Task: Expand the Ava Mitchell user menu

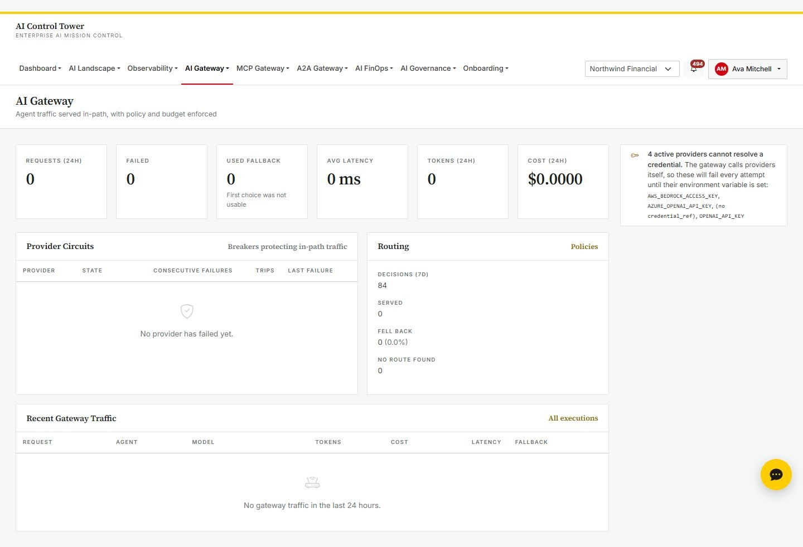Action: [x=747, y=69]
